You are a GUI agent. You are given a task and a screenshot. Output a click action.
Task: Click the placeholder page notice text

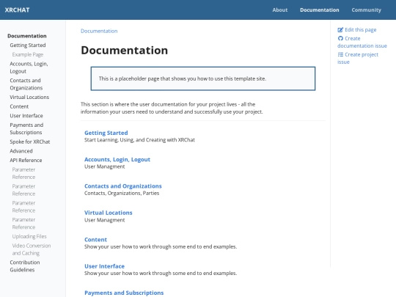[183, 78]
